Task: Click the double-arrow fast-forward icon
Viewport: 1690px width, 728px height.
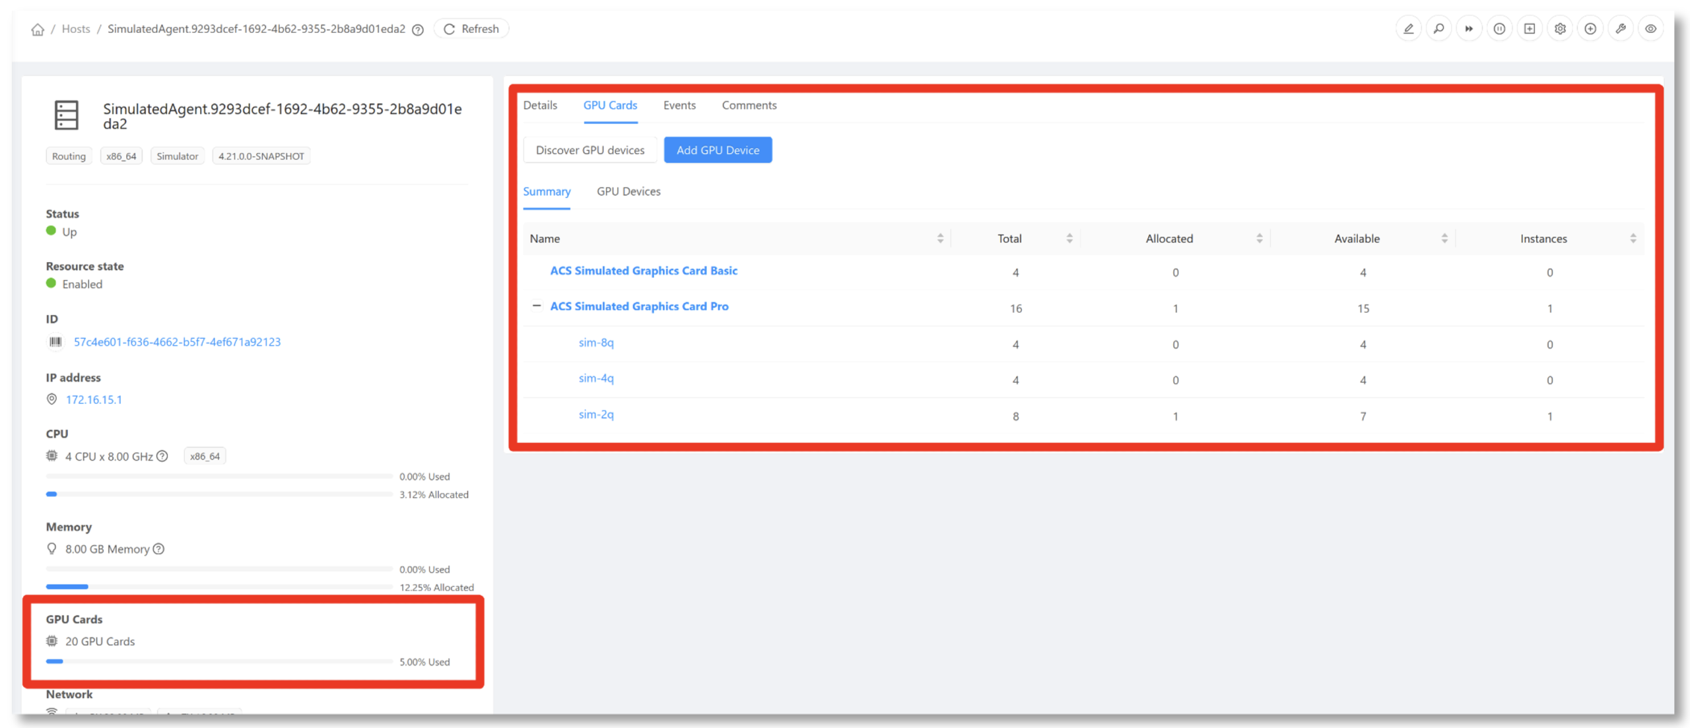Action: [1469, 29]
